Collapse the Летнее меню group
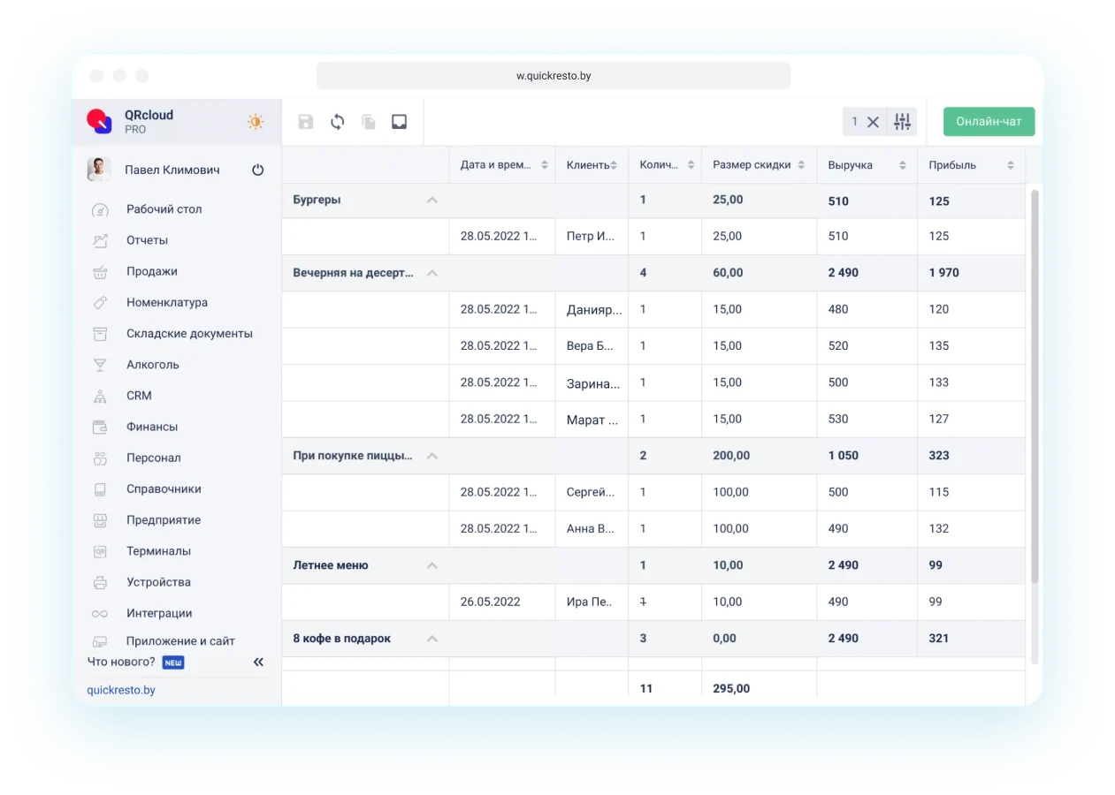The width and height of the screenshot is (1115, 795). pyautogui.click(x=431, y=565)
